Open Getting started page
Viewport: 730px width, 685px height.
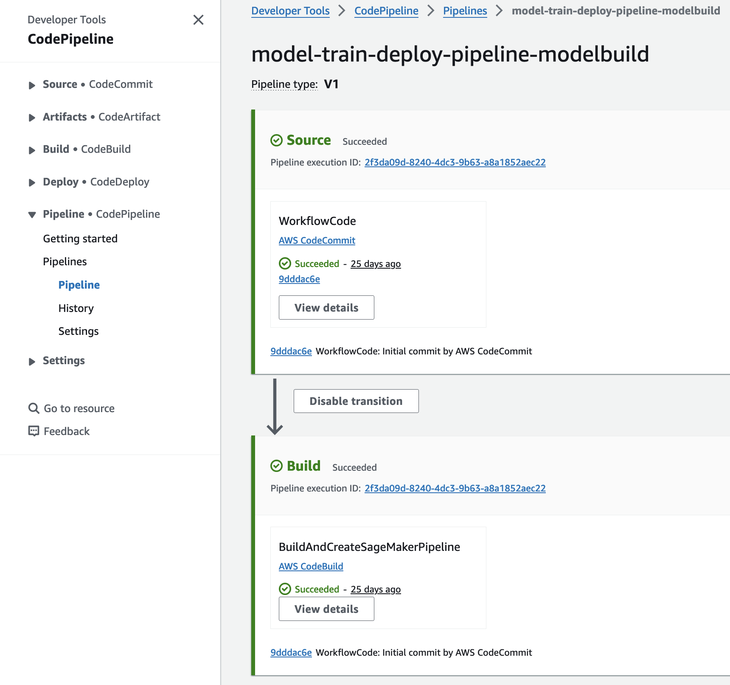(x=80, y=239)
